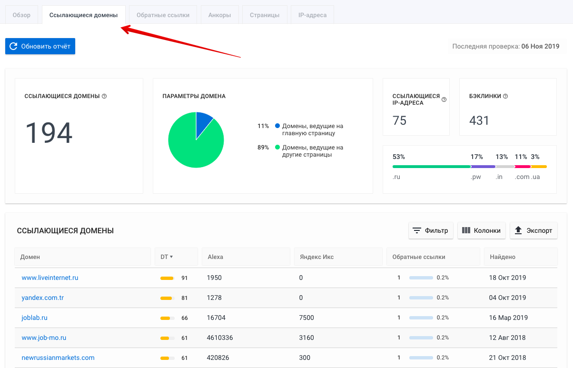Open the Анкоры tab
The height and width of the screenshot is (368, 573).
(x=219, y=15)
